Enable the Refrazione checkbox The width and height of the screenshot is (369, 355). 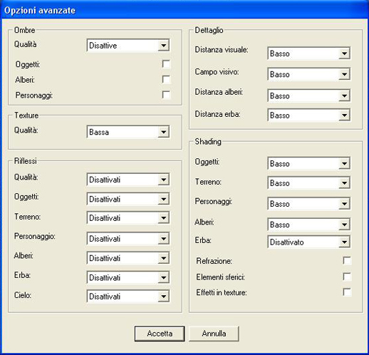pyautogui.click(x=347, y=261)
